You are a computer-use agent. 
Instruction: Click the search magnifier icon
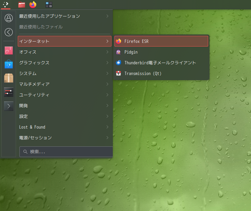(x=25, y=152)
